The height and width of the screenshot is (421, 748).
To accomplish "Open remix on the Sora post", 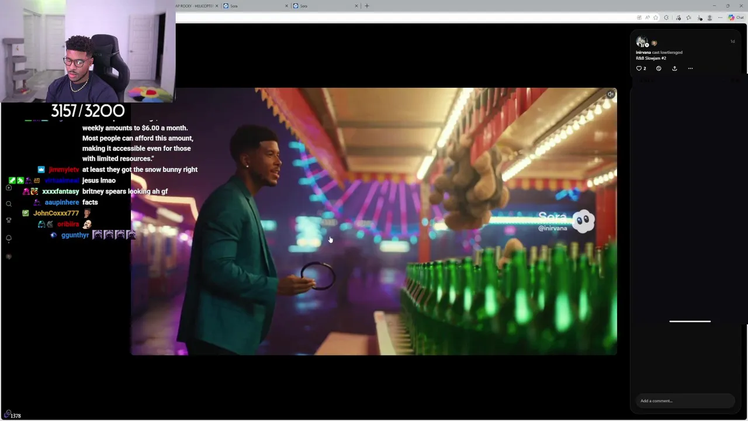I will 659,68.
